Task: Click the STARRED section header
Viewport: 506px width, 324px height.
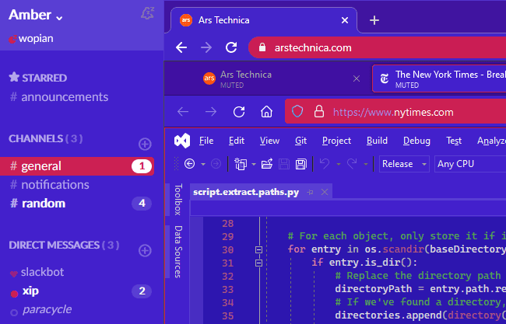Action: 38,78
